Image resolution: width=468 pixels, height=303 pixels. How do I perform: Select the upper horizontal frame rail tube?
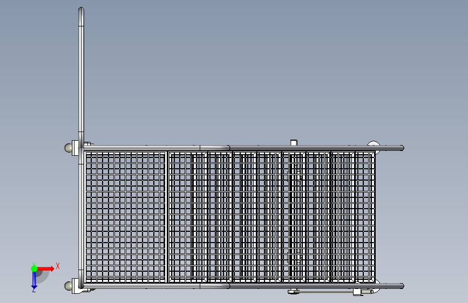click(243, 148)
